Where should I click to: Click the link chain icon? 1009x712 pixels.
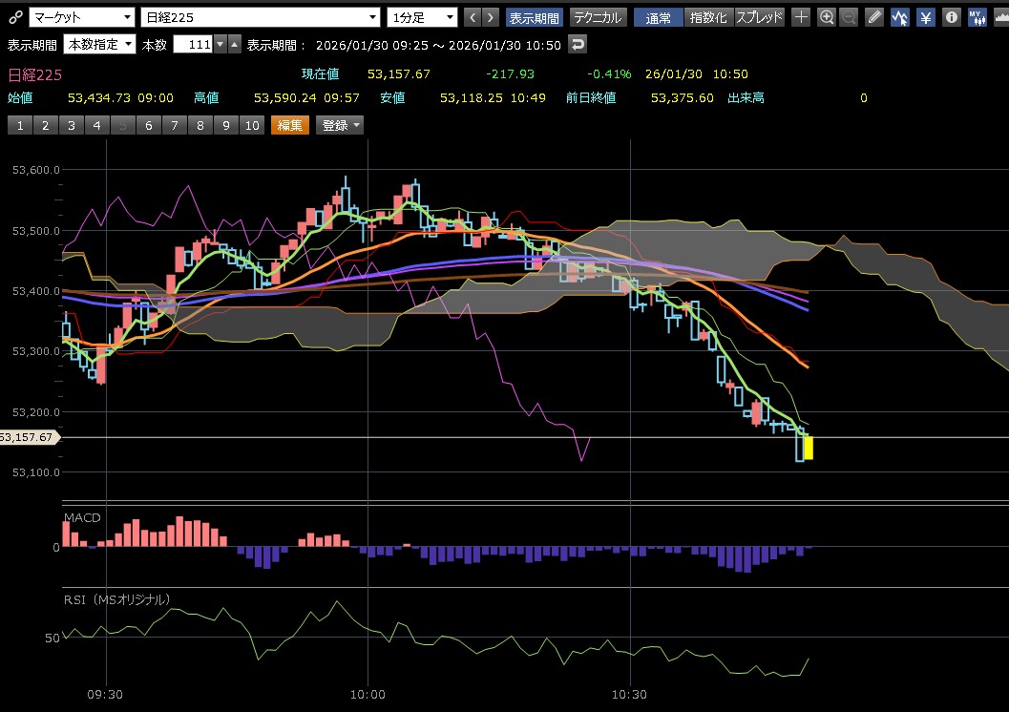pyautogui.click(x=14, y=17)
